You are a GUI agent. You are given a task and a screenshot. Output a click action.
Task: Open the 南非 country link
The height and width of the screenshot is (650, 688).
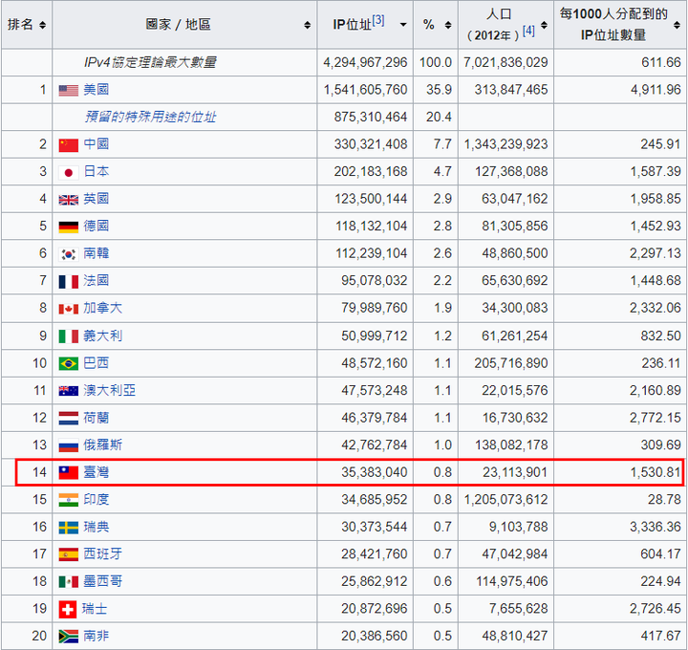(97, 636)
